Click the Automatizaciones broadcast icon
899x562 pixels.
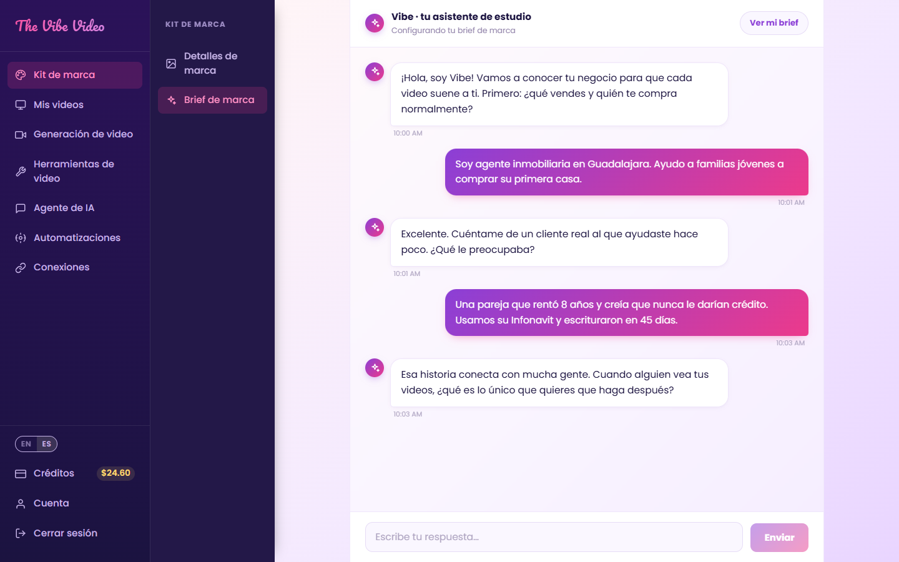tap(21, 238)
